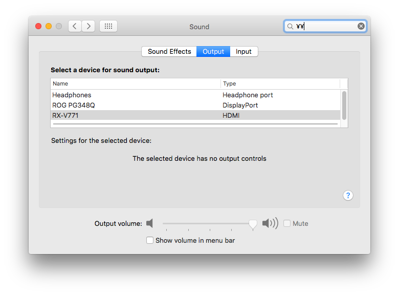
Task: Clear the search field with the X icon
Action: point(361,26)
